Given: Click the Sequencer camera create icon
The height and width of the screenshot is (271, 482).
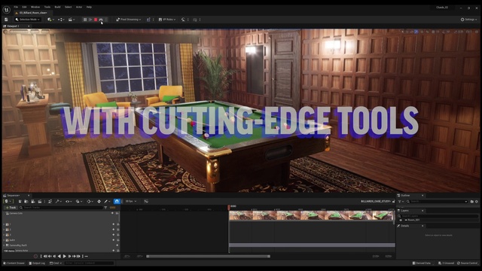Looking at the screenshot, I should (33, 201).
